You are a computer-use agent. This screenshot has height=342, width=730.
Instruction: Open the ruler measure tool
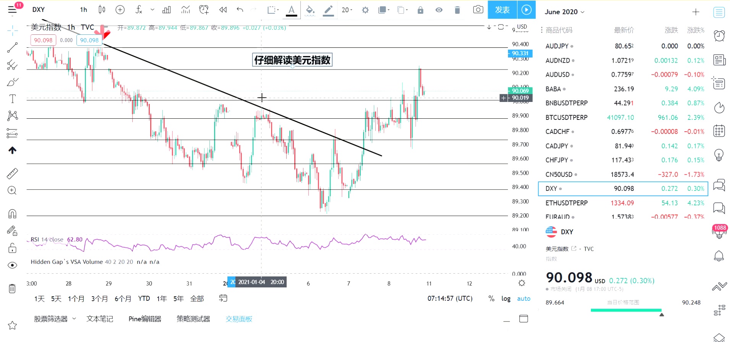point(12,174)
